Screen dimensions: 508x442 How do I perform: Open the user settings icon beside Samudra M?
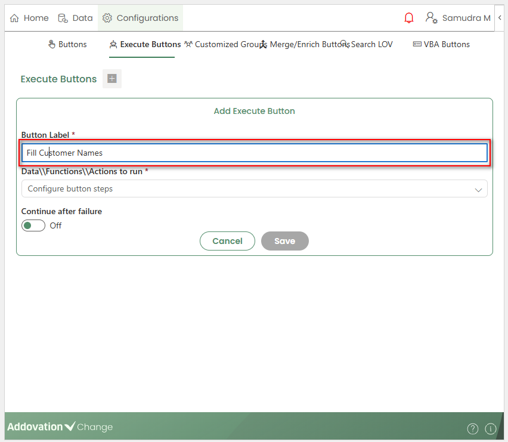tap(432, 18)
